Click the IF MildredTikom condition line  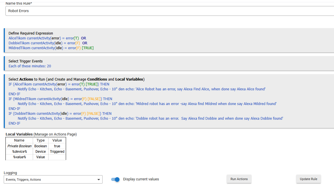click(x=60, y=99)
